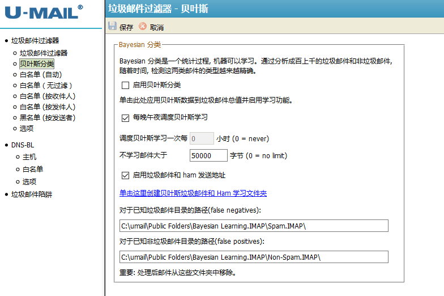Expand the DNS-BL section

pyautogui.click(x=23, y=145)
